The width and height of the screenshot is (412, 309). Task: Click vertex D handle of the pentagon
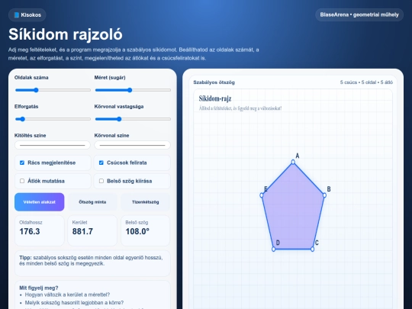coord(274,249)
